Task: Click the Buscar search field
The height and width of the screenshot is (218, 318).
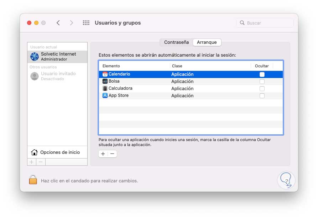Action: [265, 23]
